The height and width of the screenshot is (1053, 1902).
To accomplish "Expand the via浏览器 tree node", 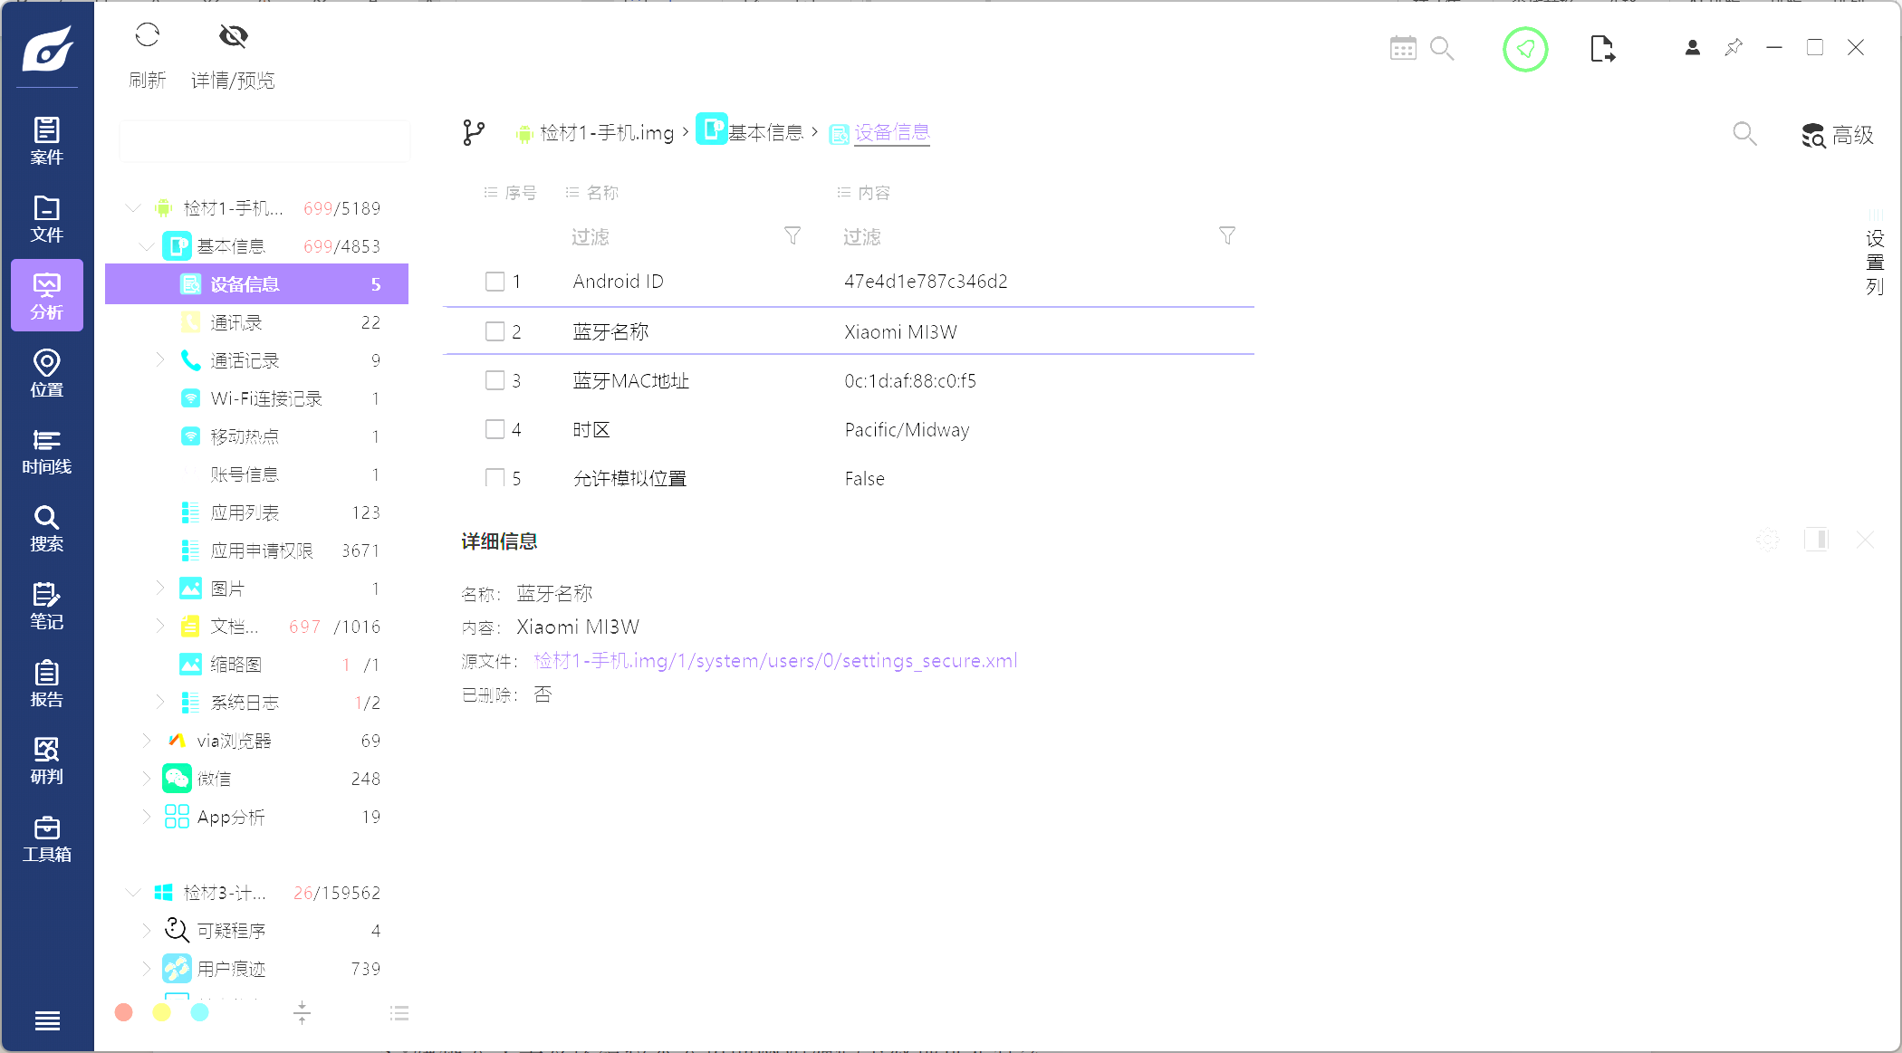I will coord(146,741).
